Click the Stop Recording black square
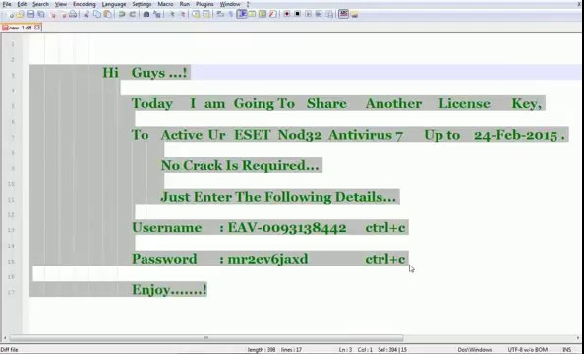Viewport: 584px width, 354px height. (x=297, y=14)
